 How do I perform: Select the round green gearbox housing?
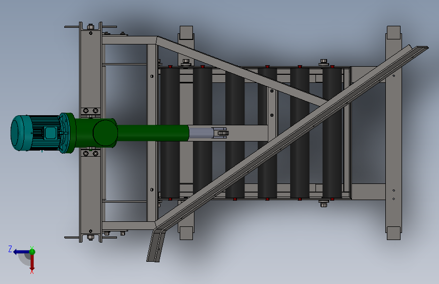[105, 133]
